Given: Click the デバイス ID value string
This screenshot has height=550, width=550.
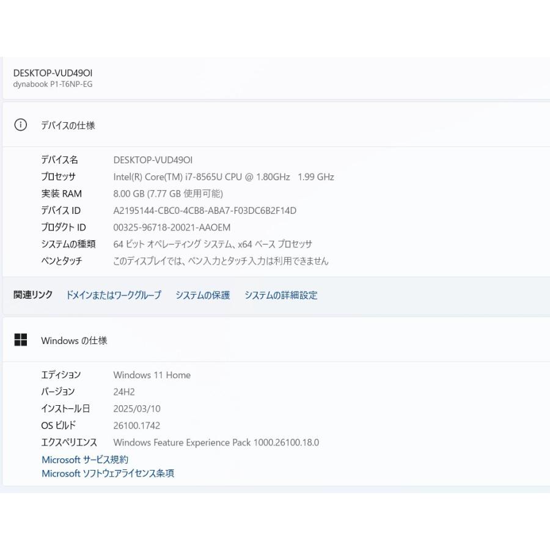Looking at the screenshot, I should click(205, 211).
